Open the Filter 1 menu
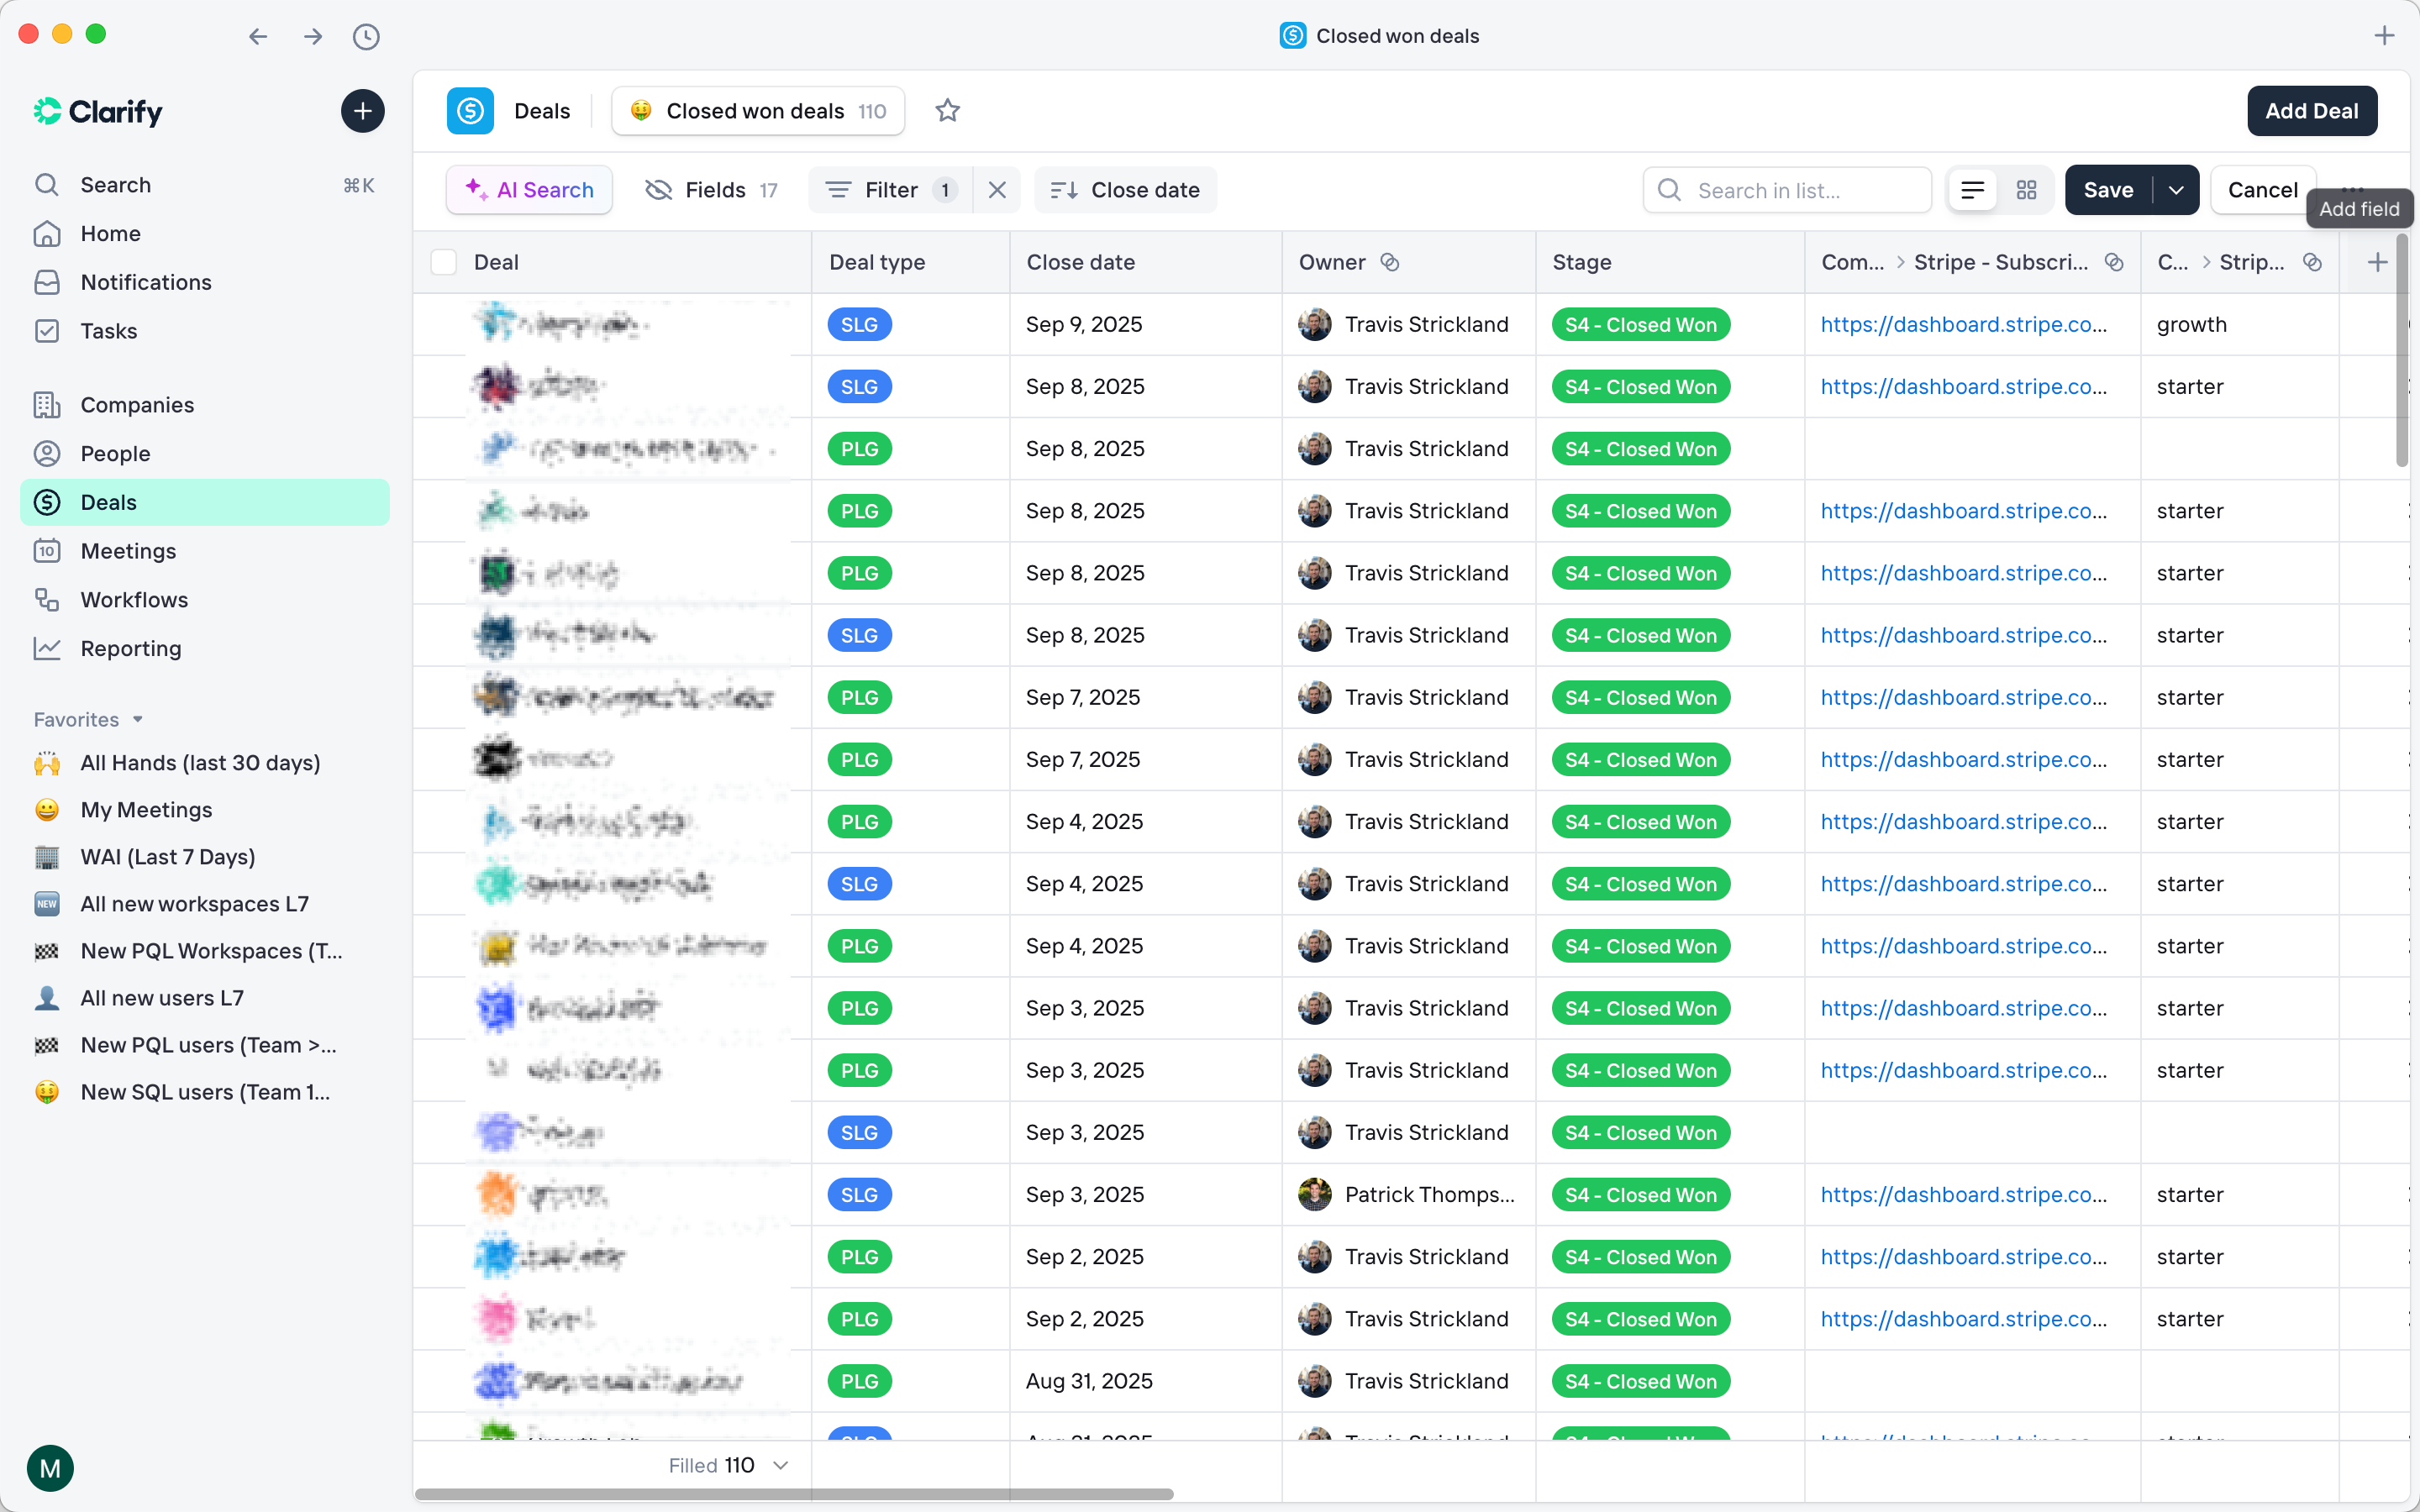This screenshot has height=1512, width=2420. pyautogui.click(x=891, y=190)
